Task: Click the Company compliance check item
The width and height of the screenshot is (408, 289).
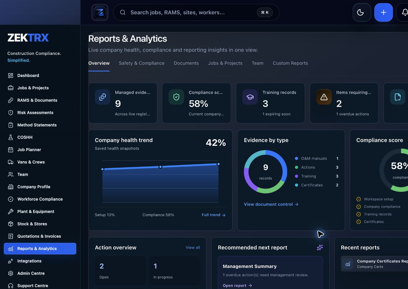Action: [x=378, y=207]
